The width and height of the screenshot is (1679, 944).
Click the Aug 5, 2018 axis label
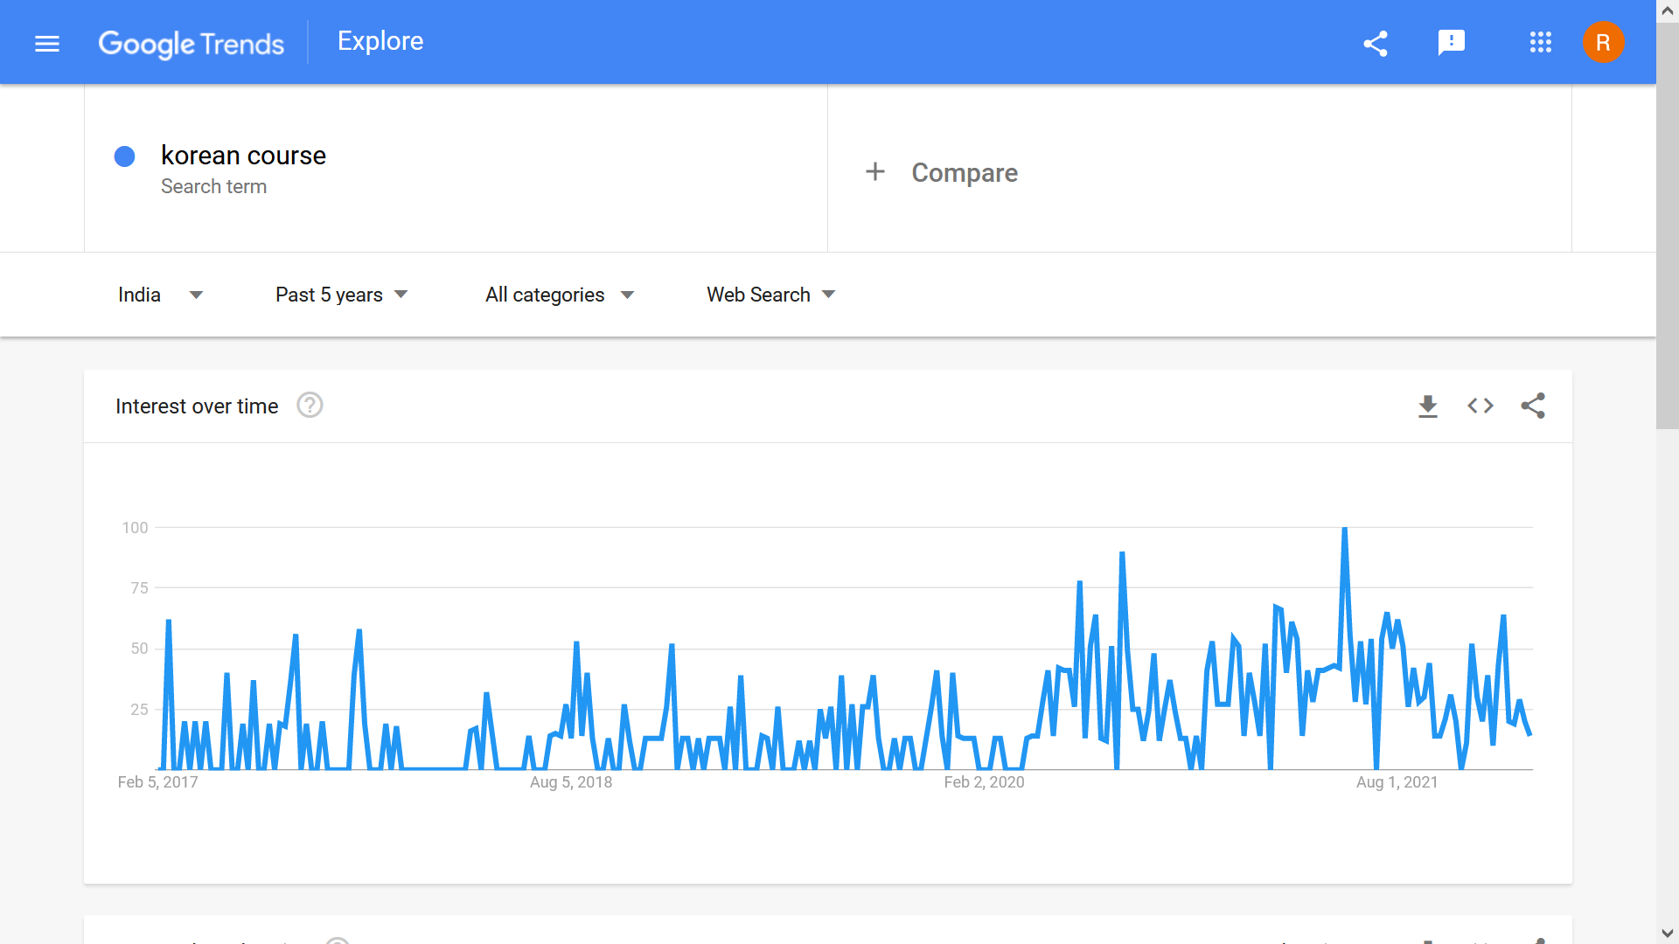point(571,782)
